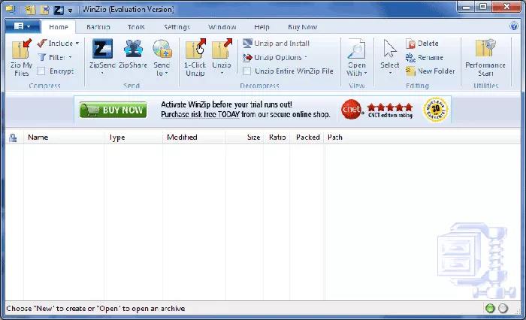Enable the Encrypt checkbox

41,71
